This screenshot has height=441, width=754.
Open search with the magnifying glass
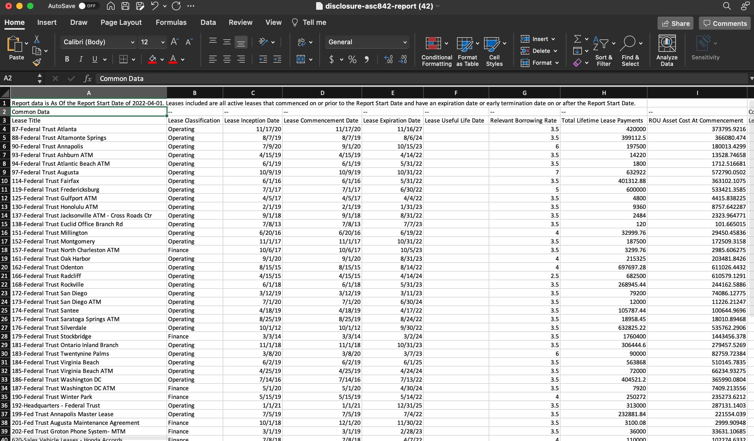tap(727, 6)
